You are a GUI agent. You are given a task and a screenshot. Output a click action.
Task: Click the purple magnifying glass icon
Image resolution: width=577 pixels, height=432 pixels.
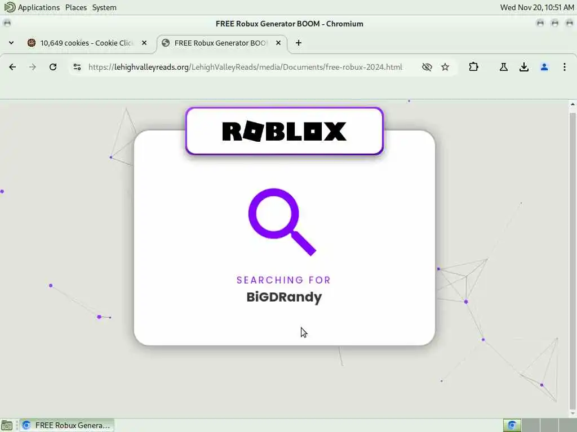pos(282,222)
